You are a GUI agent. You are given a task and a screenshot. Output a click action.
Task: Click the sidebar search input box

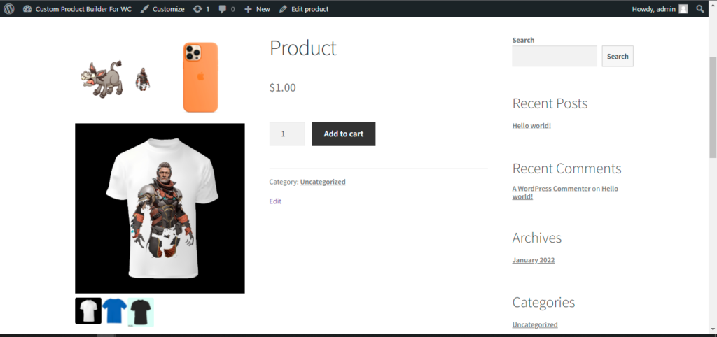tap(555, 56)
